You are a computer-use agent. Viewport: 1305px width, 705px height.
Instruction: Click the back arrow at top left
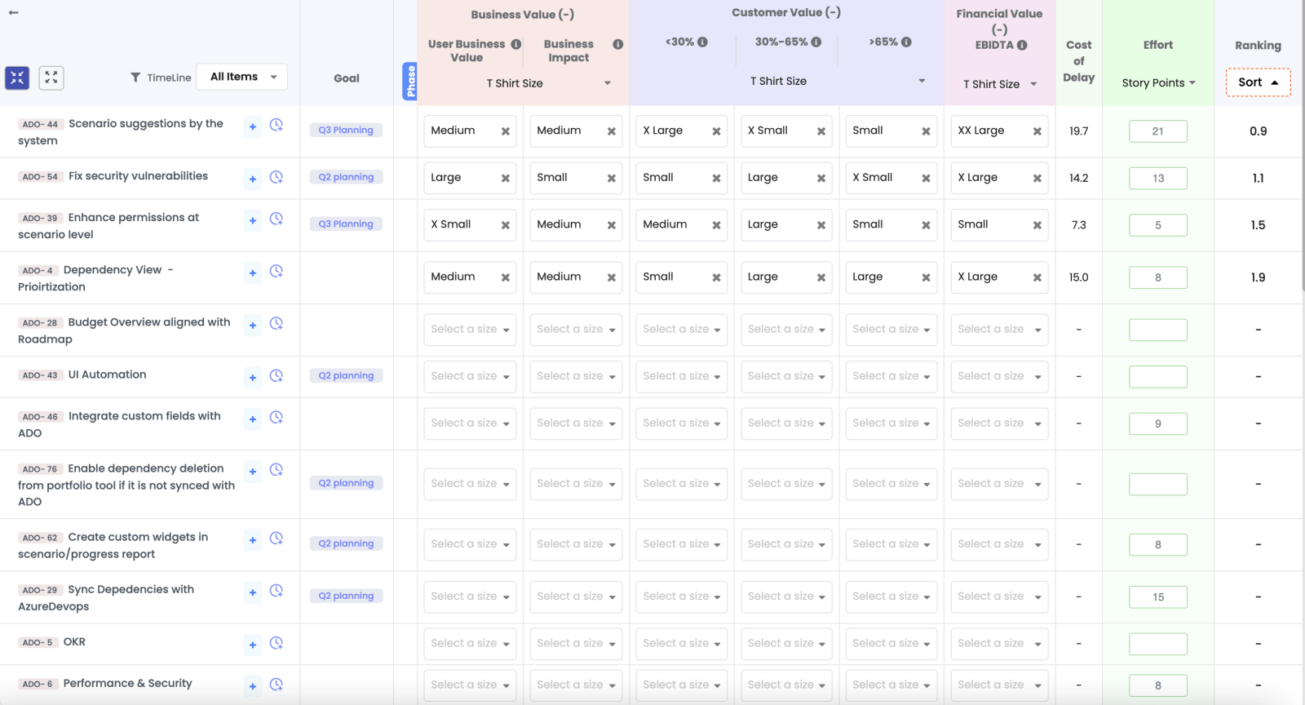coord(14,12)
